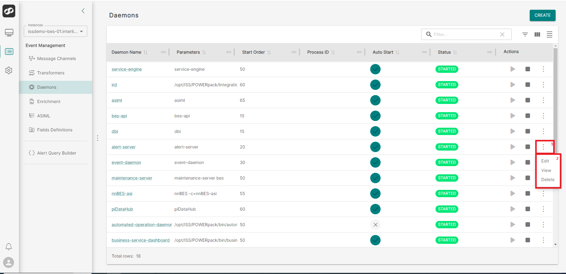Open the Instances dropdown
The width and height of the screenshot is (566, 274).
[56, 31]
